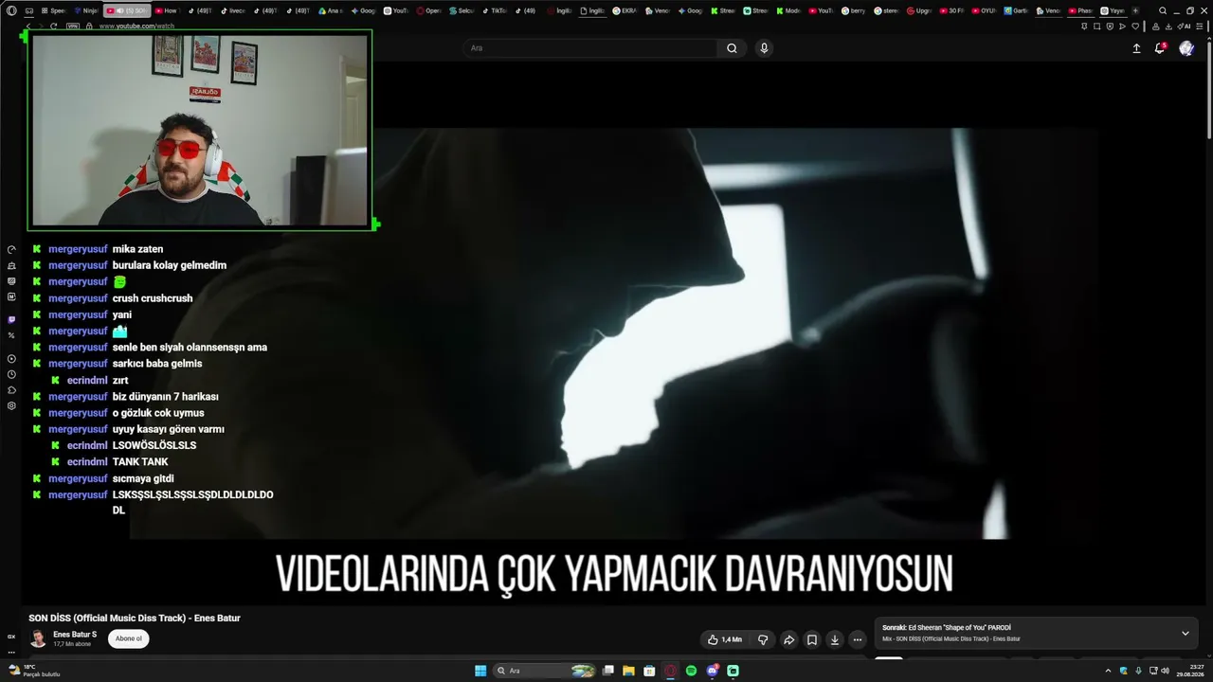This screenshot has width=1213, height=682.
Task: Open the weather widget in taskbar
Action: pos(34,671)
